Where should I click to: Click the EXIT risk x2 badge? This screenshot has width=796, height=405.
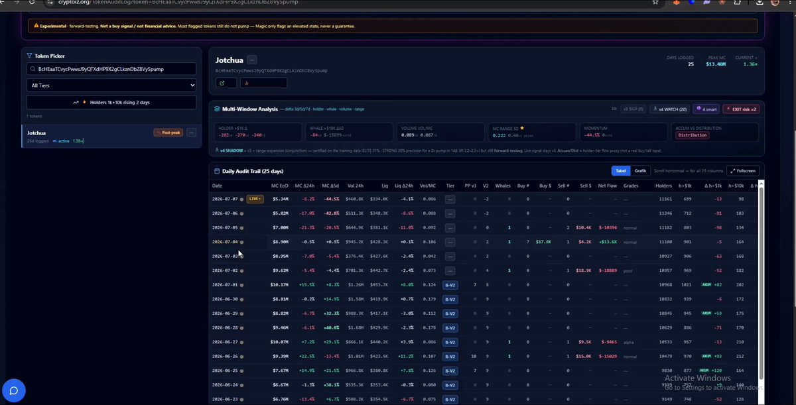[x=742, y=108]
